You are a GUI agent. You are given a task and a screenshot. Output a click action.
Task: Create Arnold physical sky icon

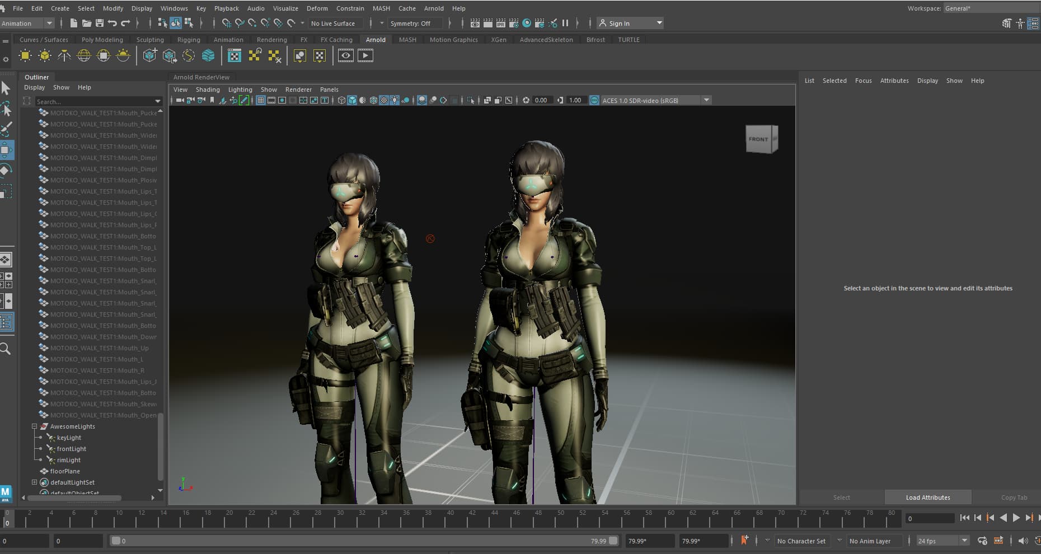click(x=123, y=55)
